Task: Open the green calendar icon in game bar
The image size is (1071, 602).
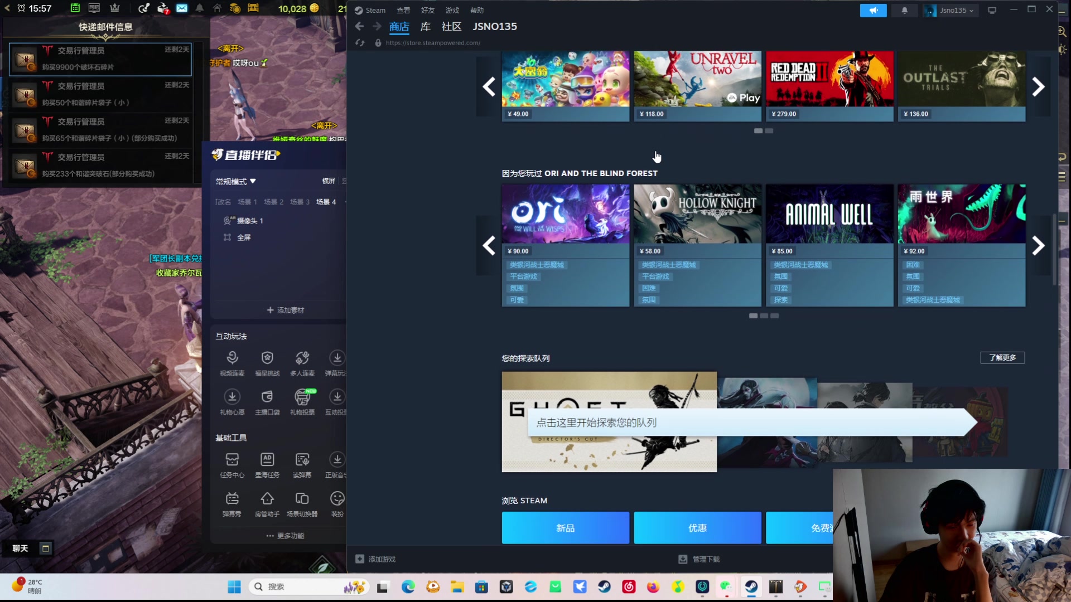Action: pyautogui.click(x=75, y=8)
